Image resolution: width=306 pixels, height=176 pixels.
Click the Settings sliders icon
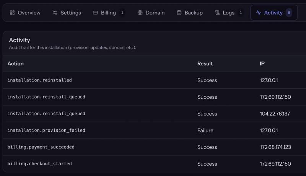pyautogui.click(x=55, y=13)
